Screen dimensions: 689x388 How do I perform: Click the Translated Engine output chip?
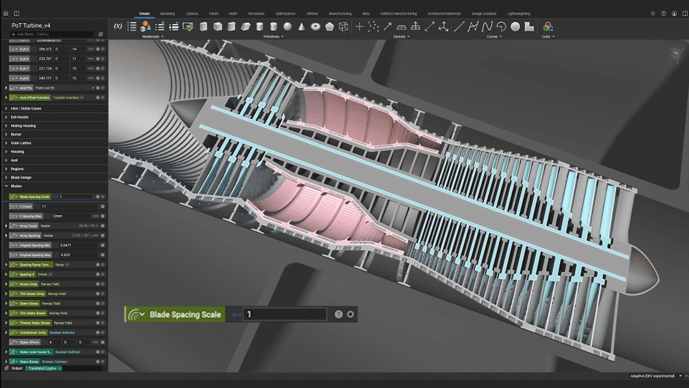click(x=44, y=368)
